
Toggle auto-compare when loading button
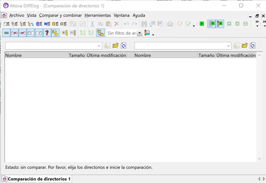pyautogui.click(x=212, y=24)
